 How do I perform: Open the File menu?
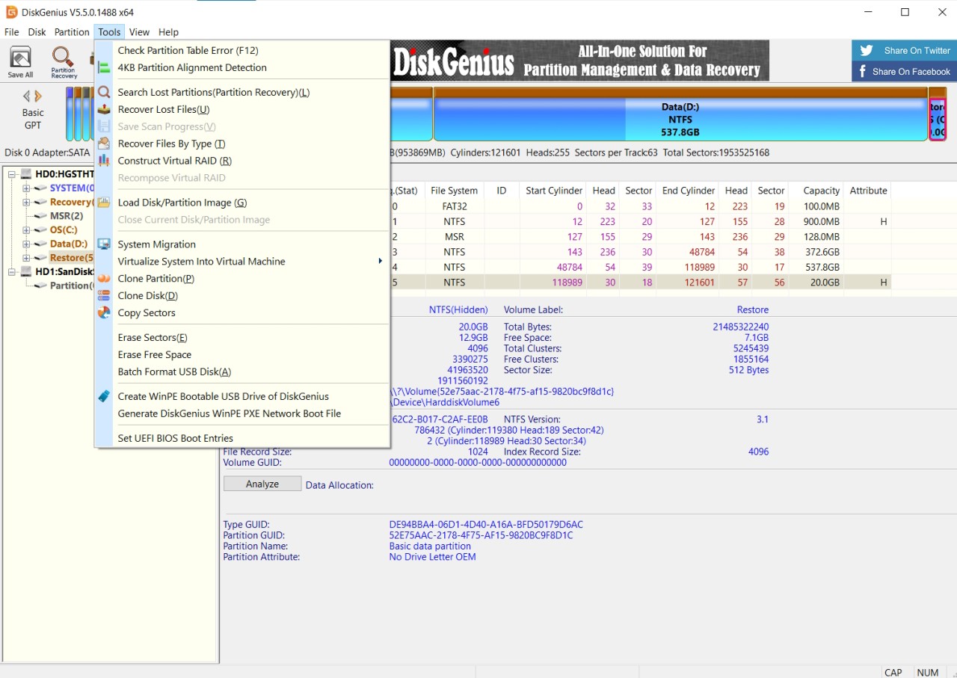coord(12,32)
